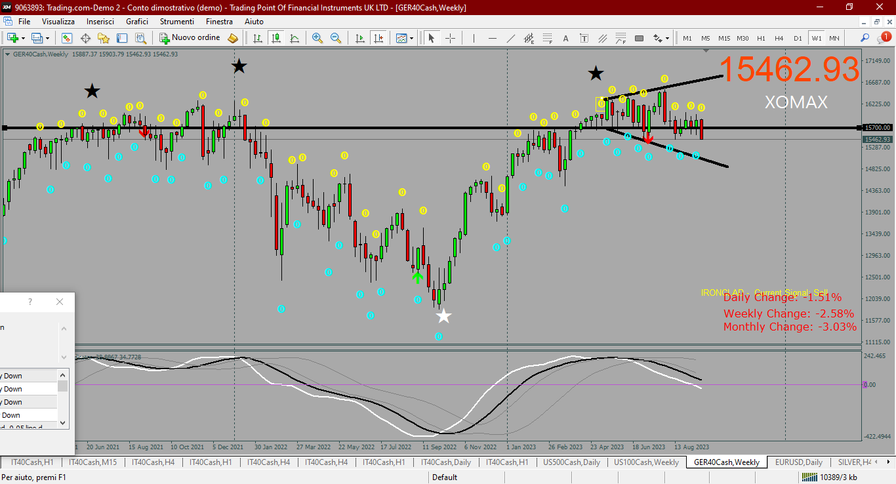Open the Inserisci menu
The width and height of the screenshot is (896, 484).
click(x=100, y=22)
